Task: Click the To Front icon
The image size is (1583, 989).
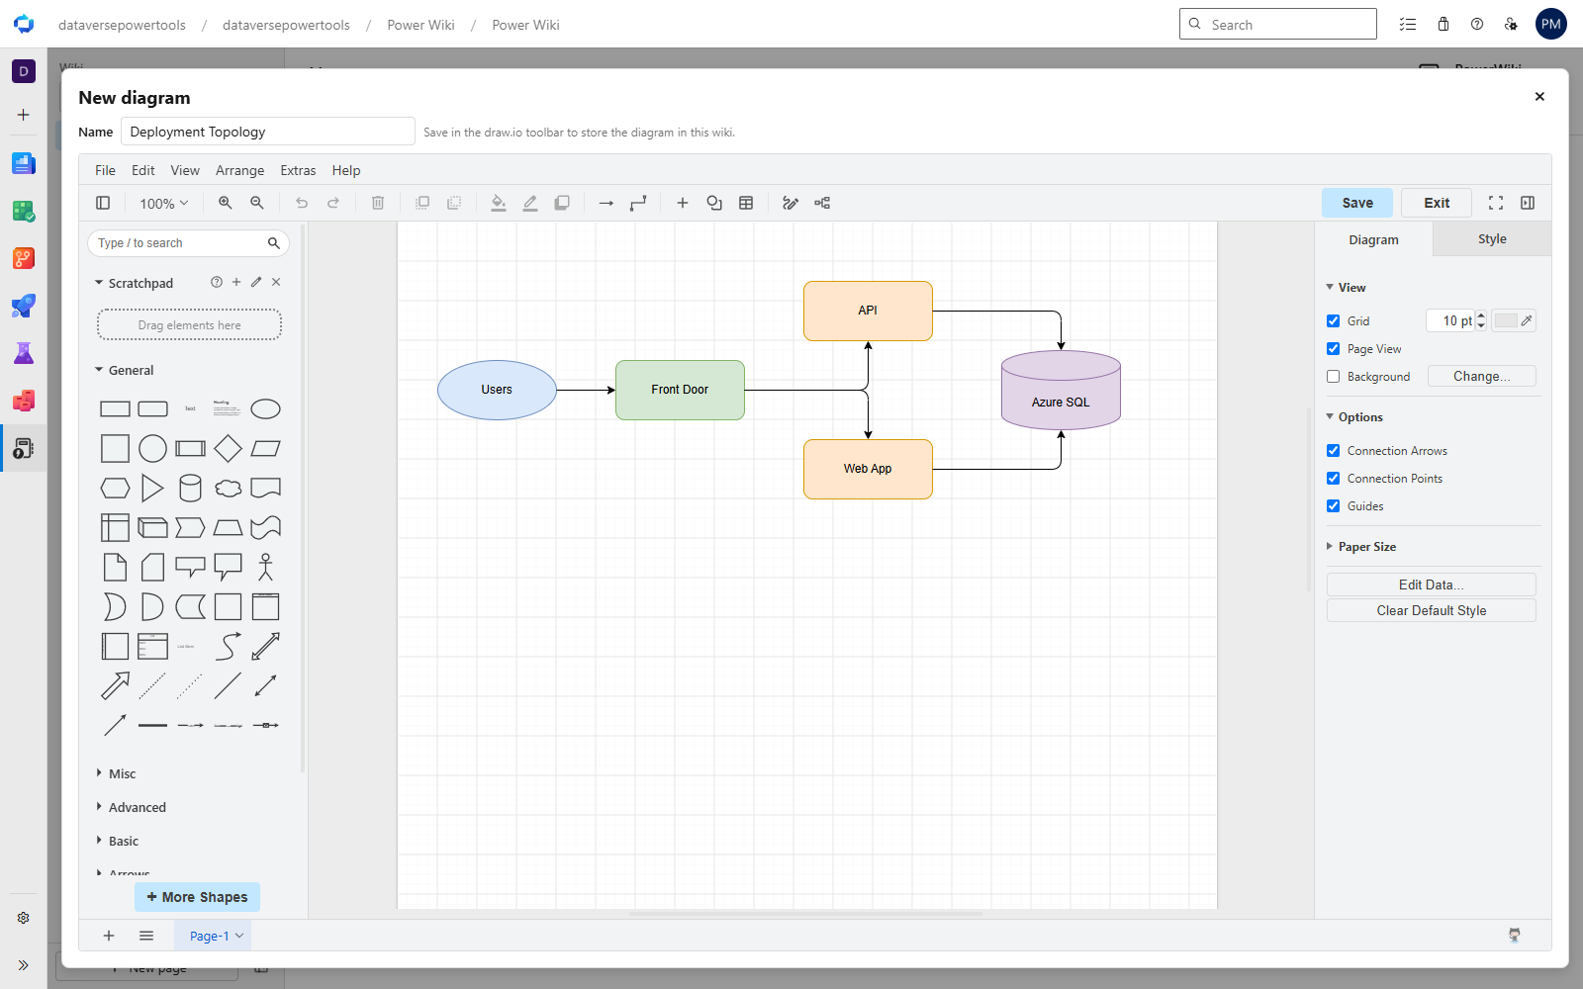Action: tap(422, 203)
